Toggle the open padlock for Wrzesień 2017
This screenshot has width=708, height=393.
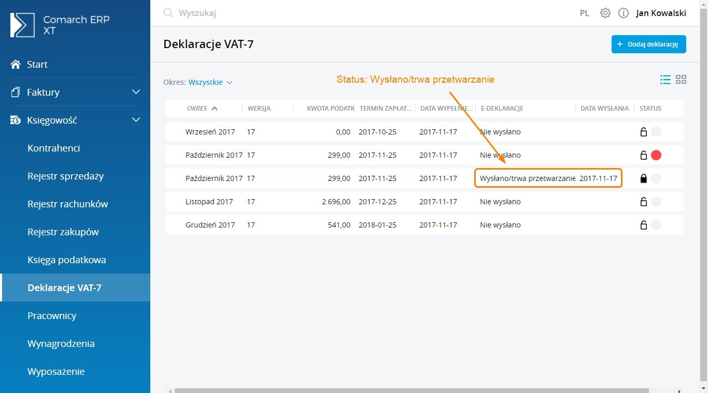coord(643,132)
